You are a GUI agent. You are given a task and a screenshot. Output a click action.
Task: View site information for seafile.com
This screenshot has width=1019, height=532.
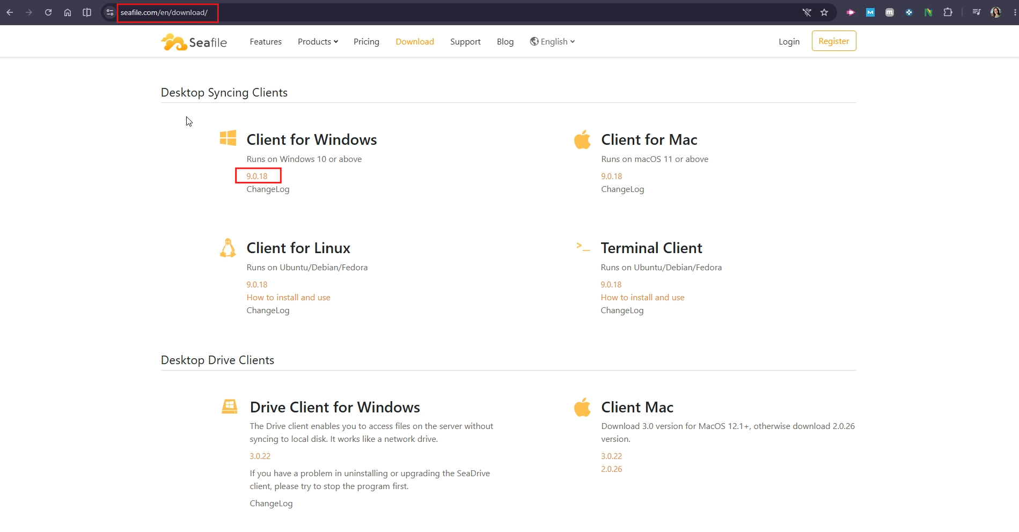(110, 12)
